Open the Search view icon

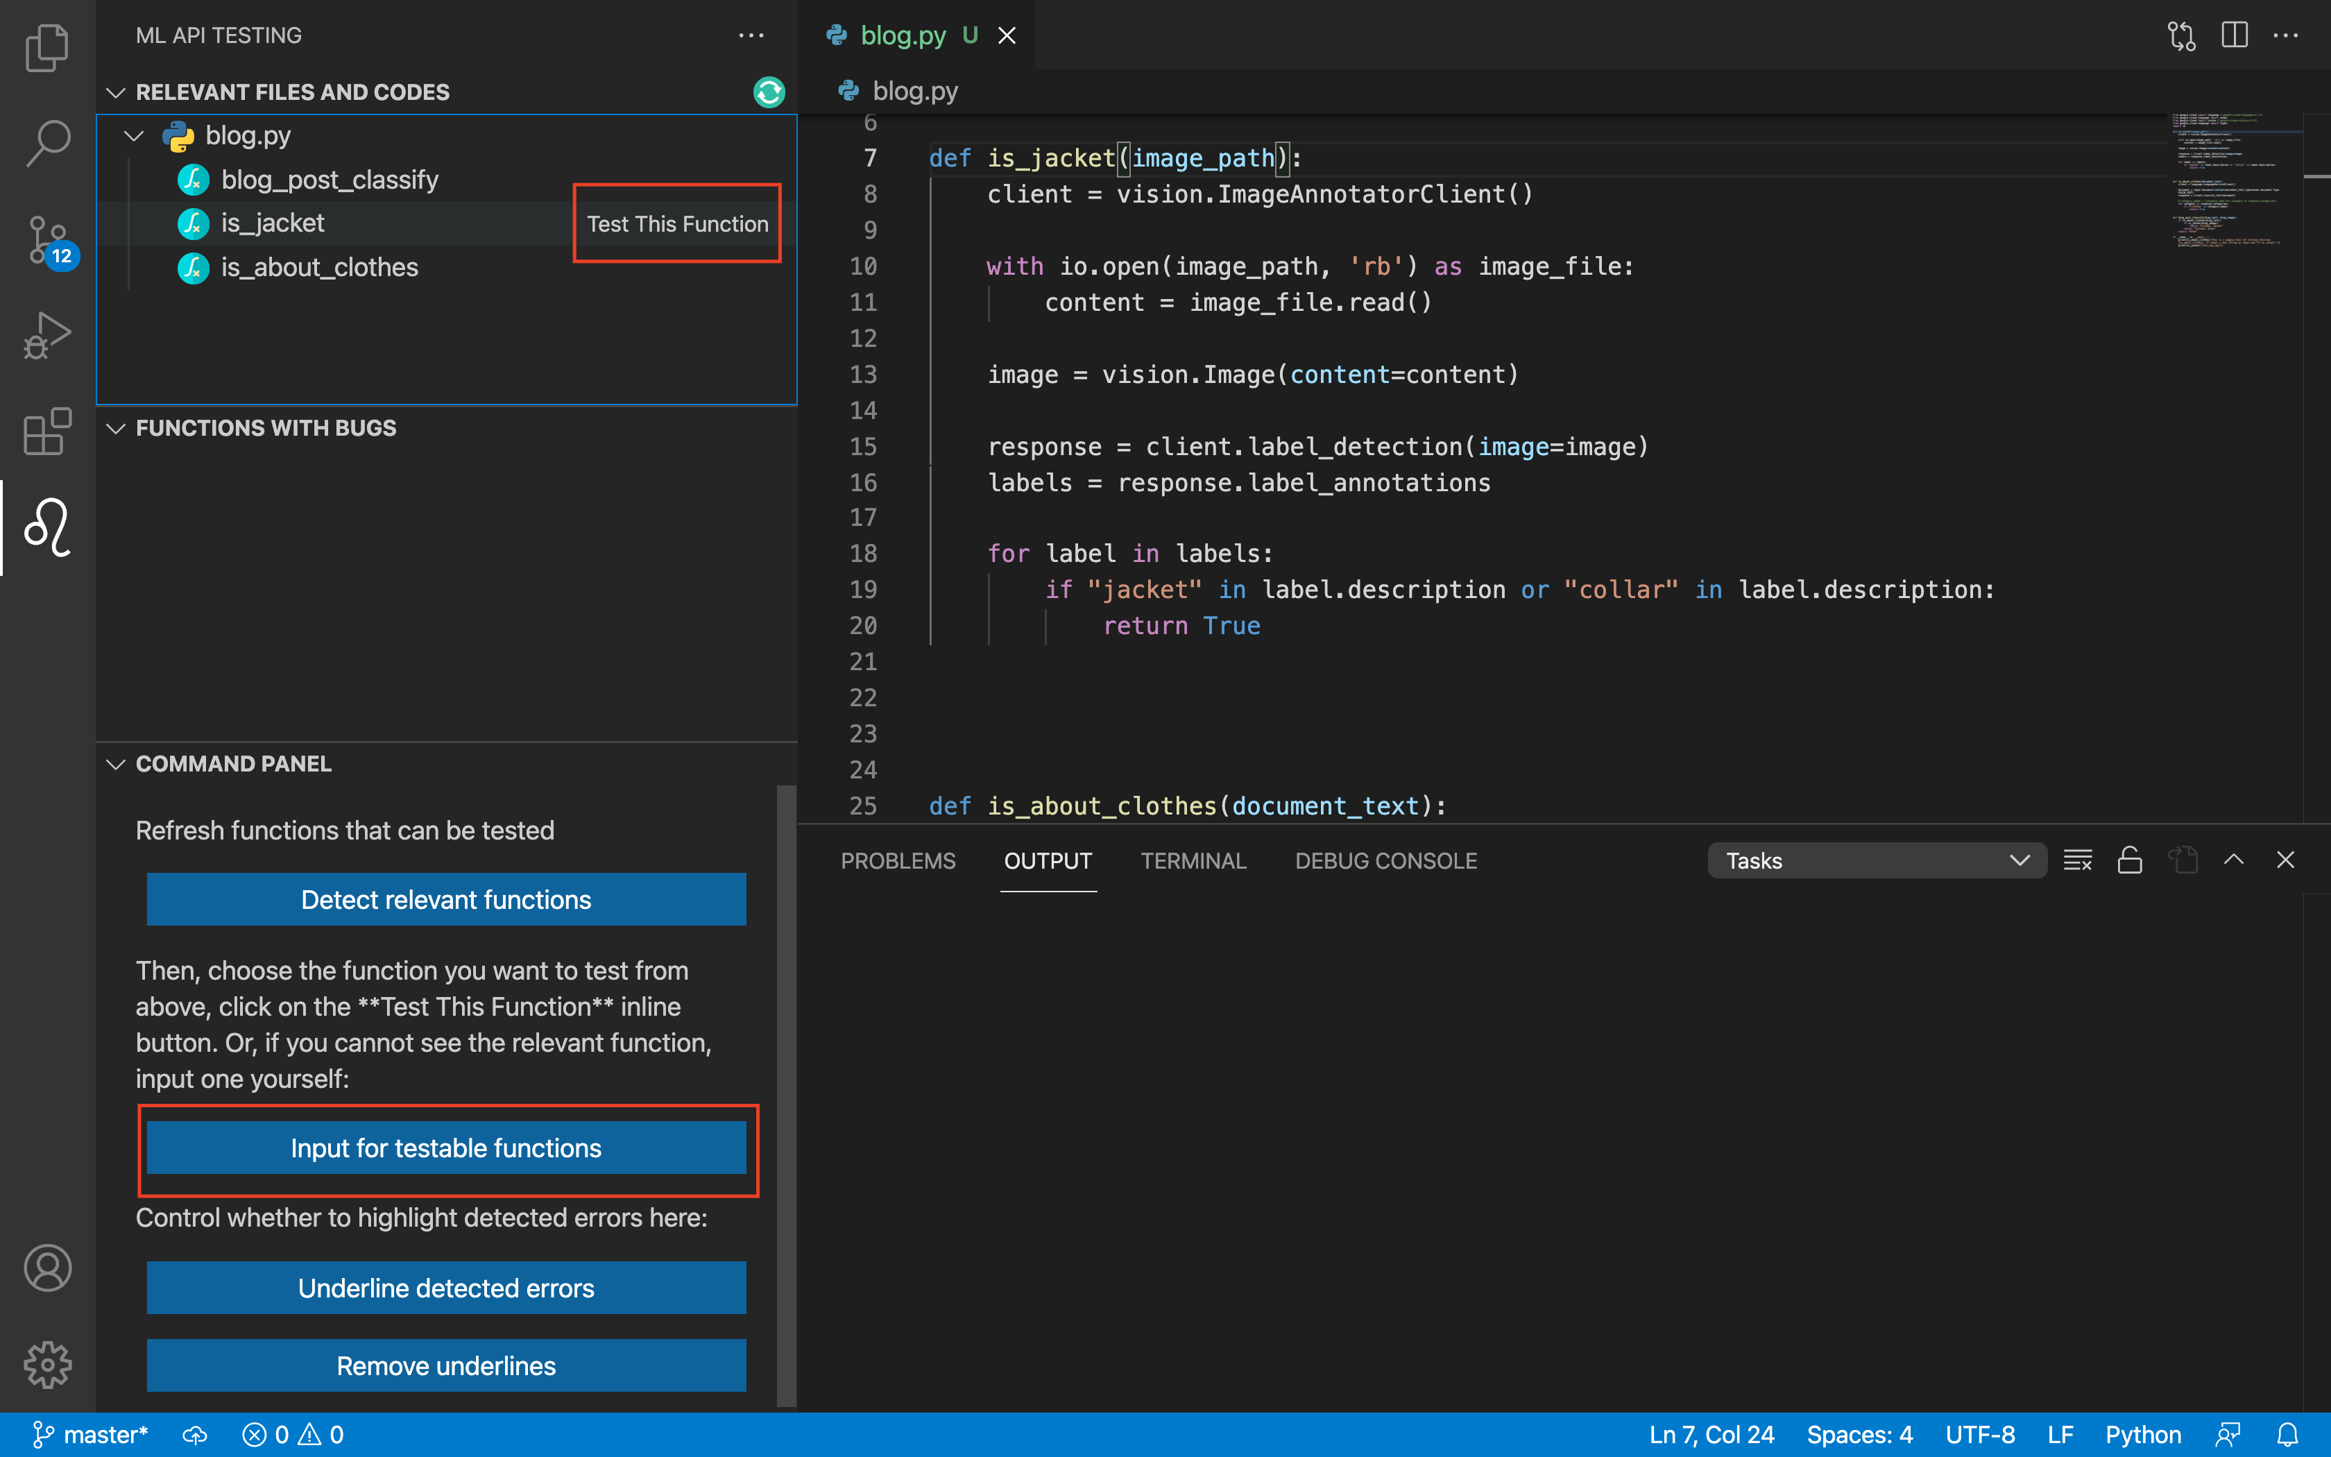[x=46, y=143]
